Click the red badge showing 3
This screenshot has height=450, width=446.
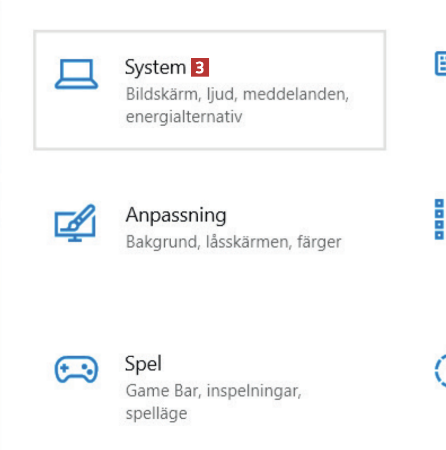(200, 68)
